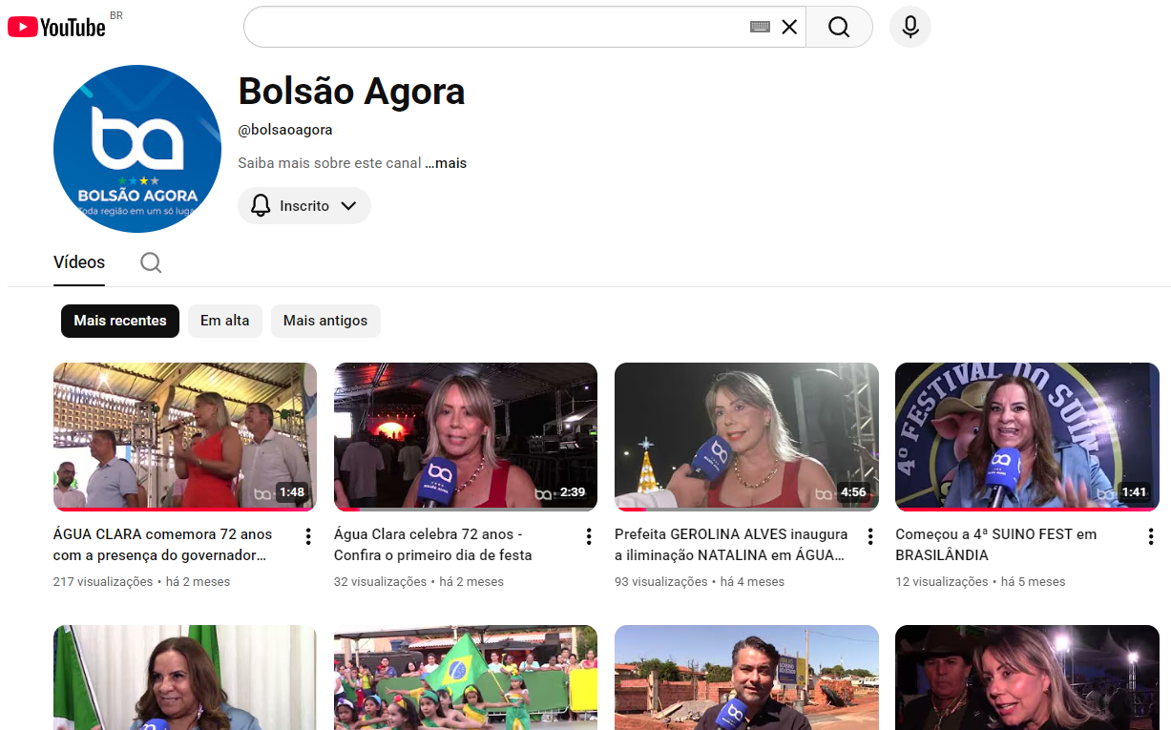Open options menu for 'ÁGUA CLARA comemora 72 anos'
This screenshot has height=730, width=1171.
pyautogui.click(x=308, y=536)
